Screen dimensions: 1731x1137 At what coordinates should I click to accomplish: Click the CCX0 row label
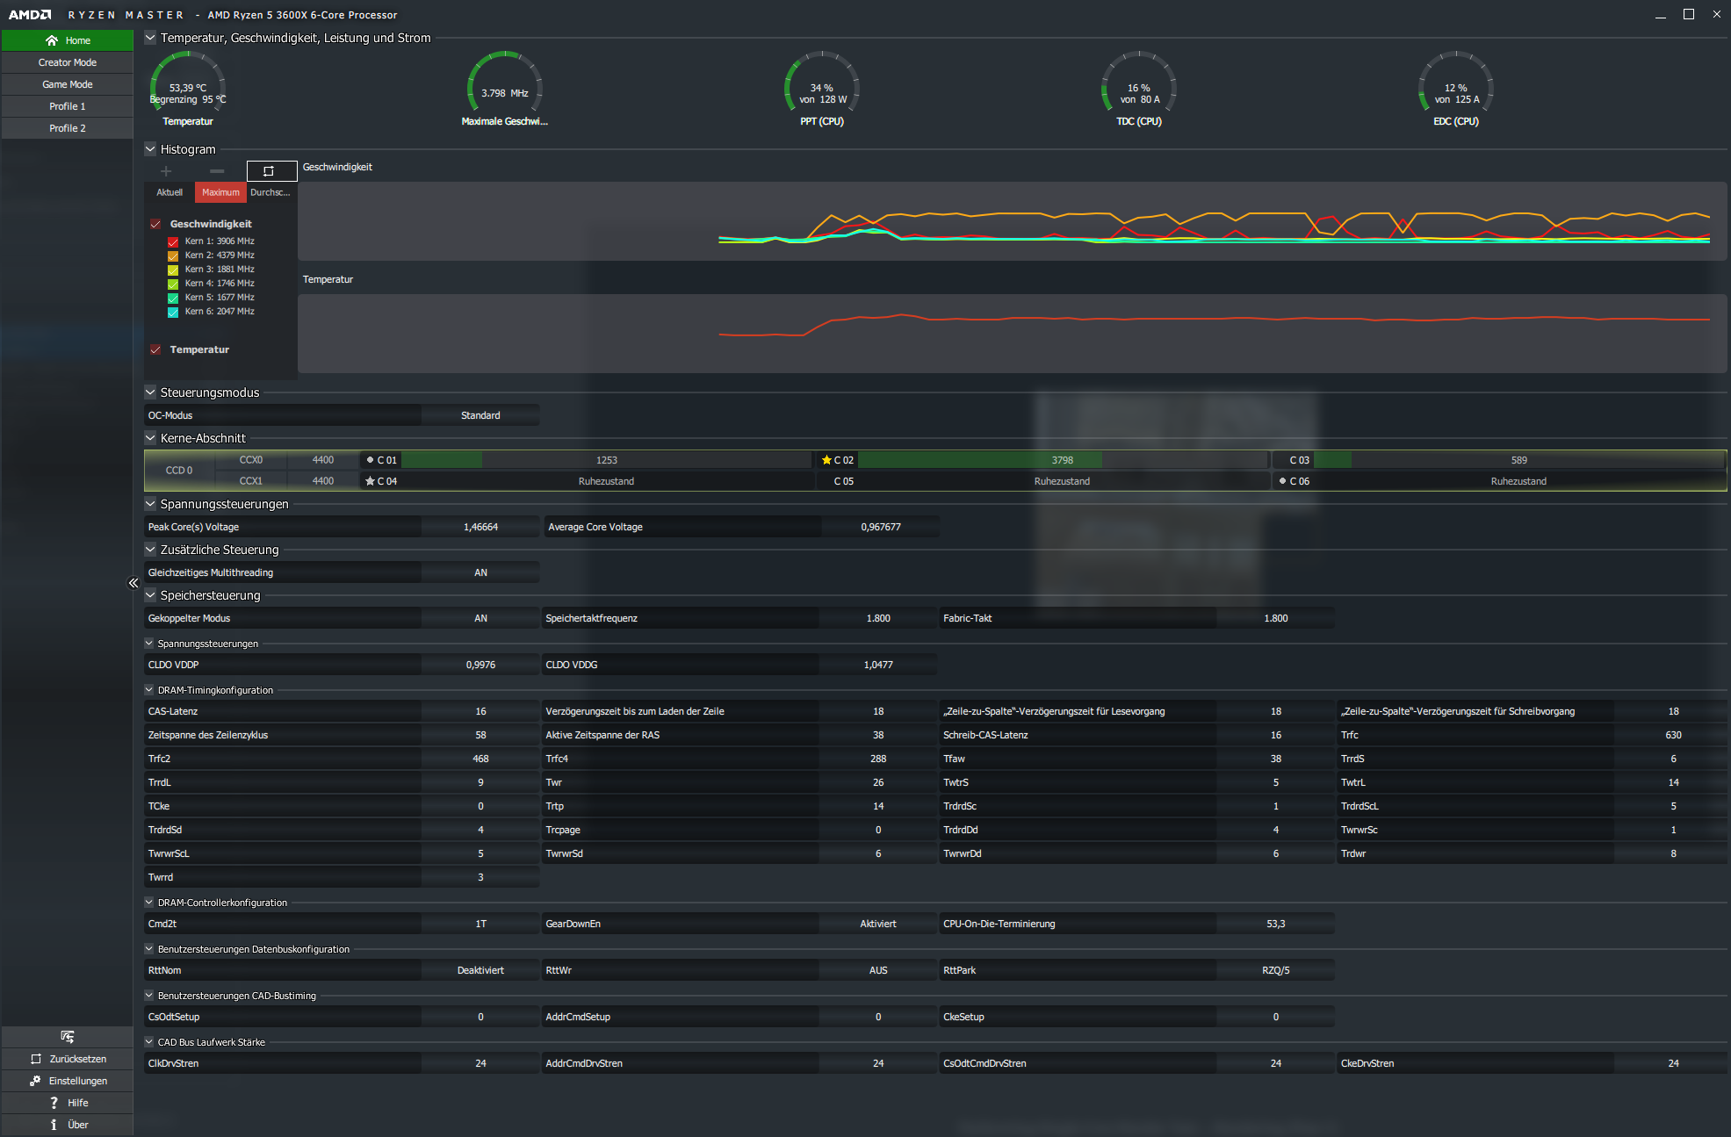click(x=251, y=460)
